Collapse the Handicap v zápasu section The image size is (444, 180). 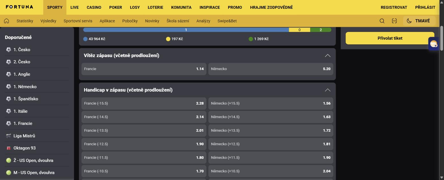328,90
